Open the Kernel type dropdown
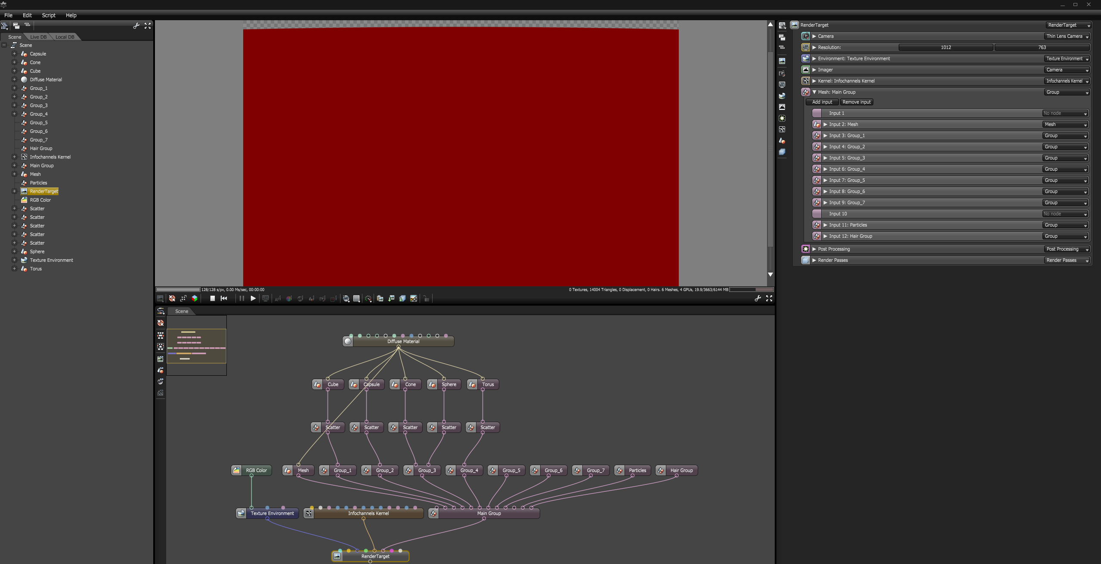The image size is (1101, 564). pos(1067,81)
